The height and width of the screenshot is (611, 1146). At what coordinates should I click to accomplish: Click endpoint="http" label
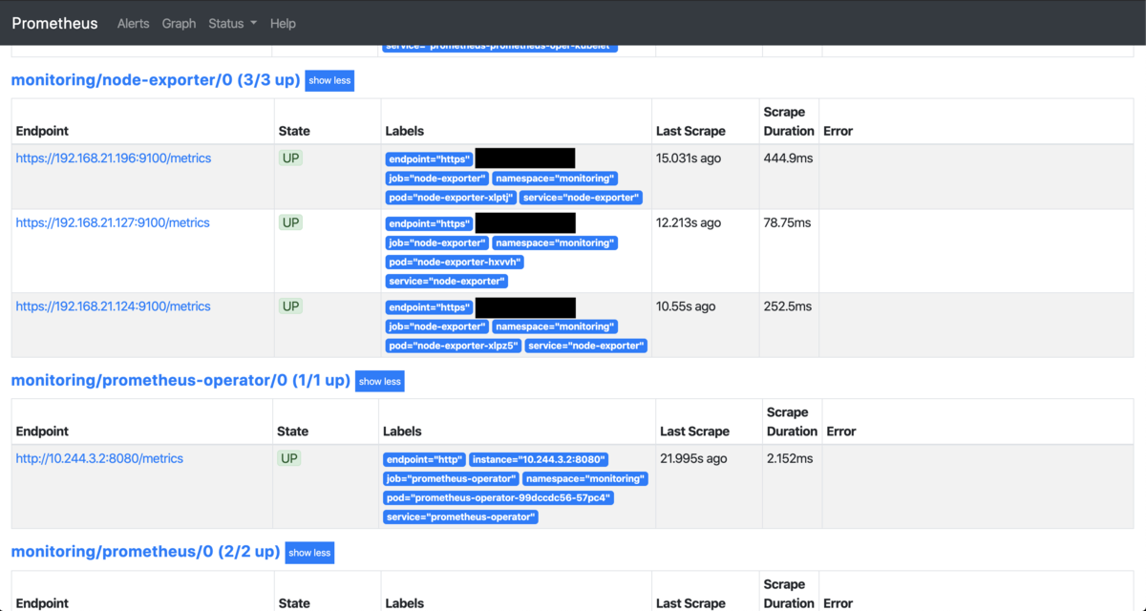[x=424, y=459]
